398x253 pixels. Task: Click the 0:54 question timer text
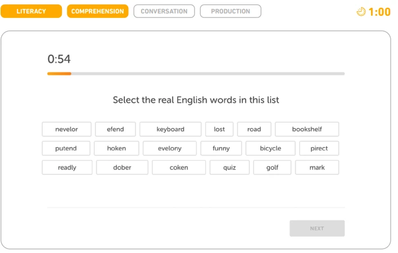(59, 59)
